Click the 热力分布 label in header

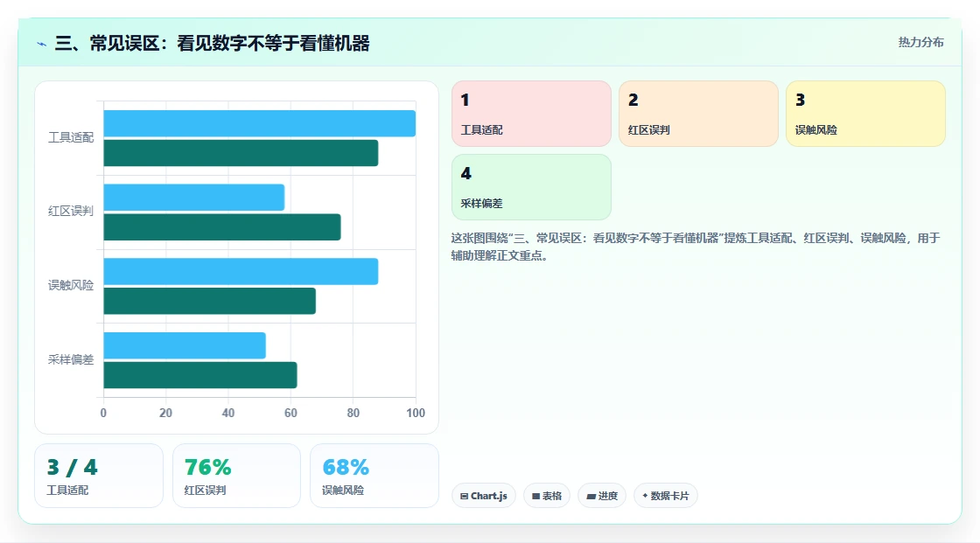920,42
